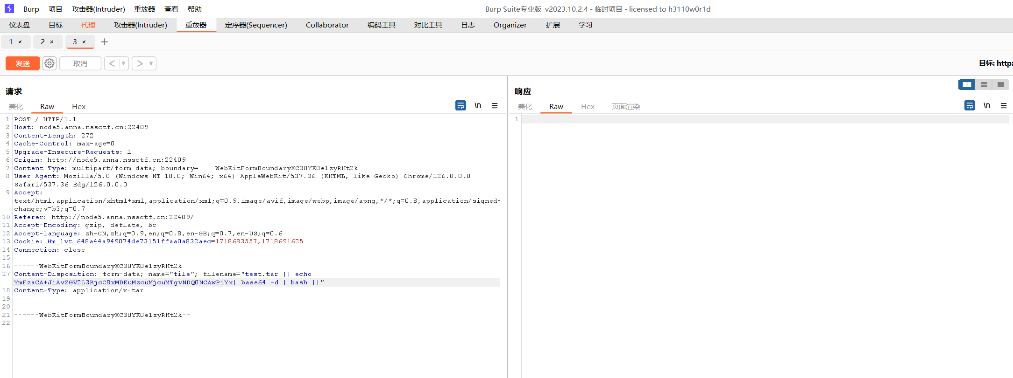The height and width of the screenshot is (378, 1013).
Task: Click inside the empty response editor line 1
Action: (x=765, y=119)
